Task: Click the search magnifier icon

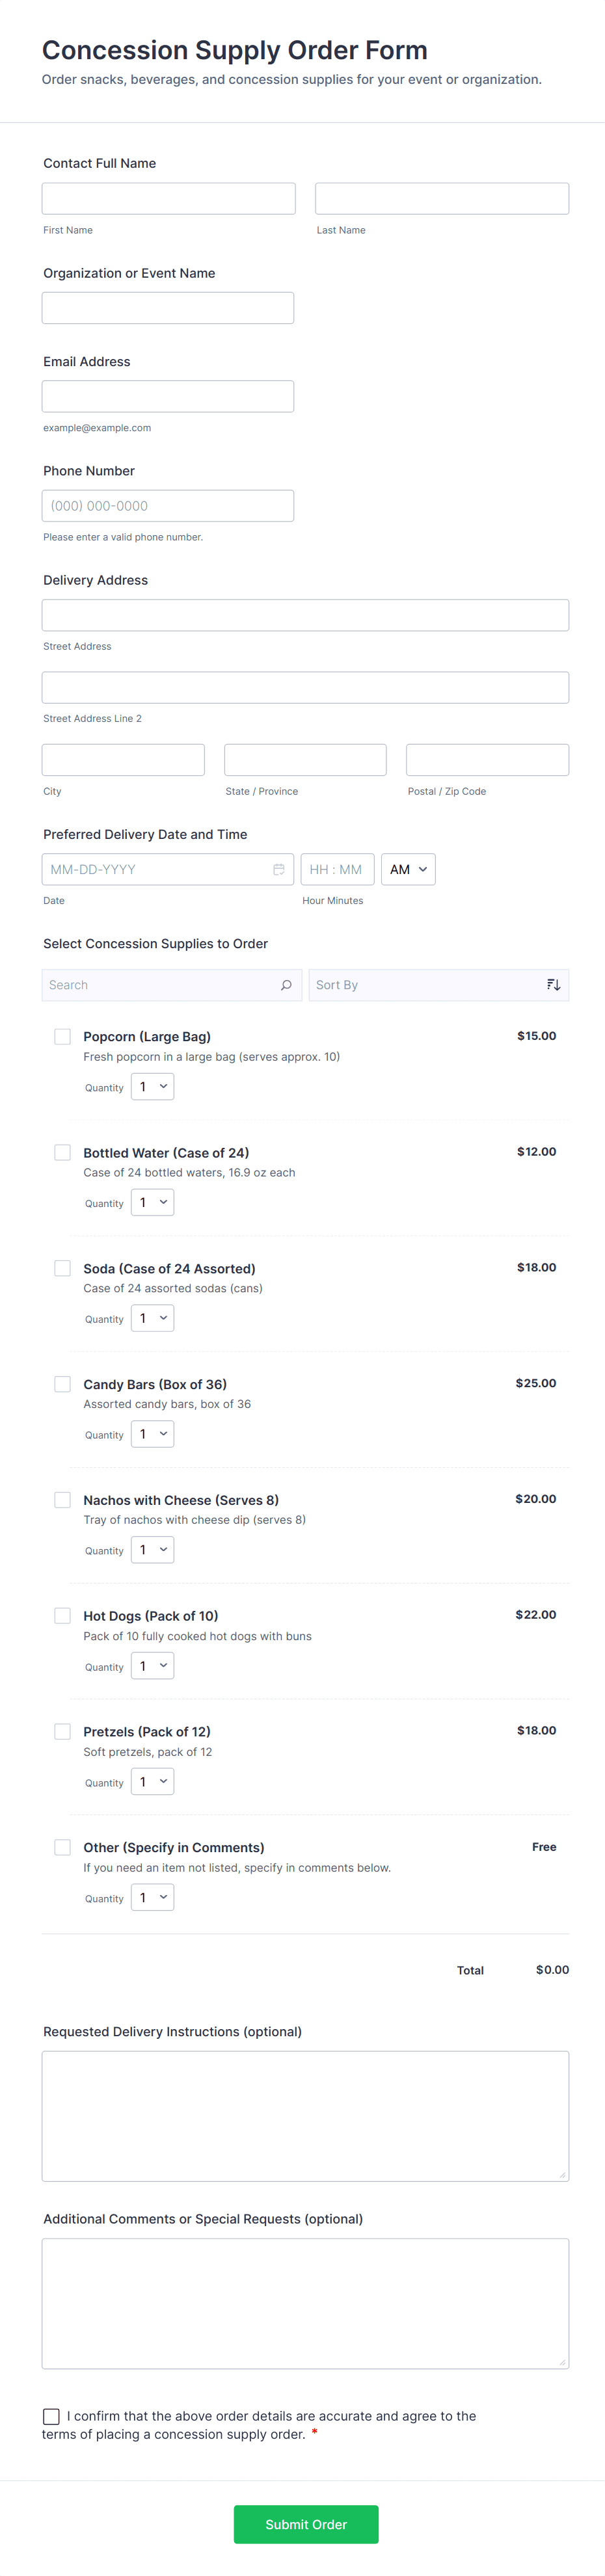Action: (286, 985)
